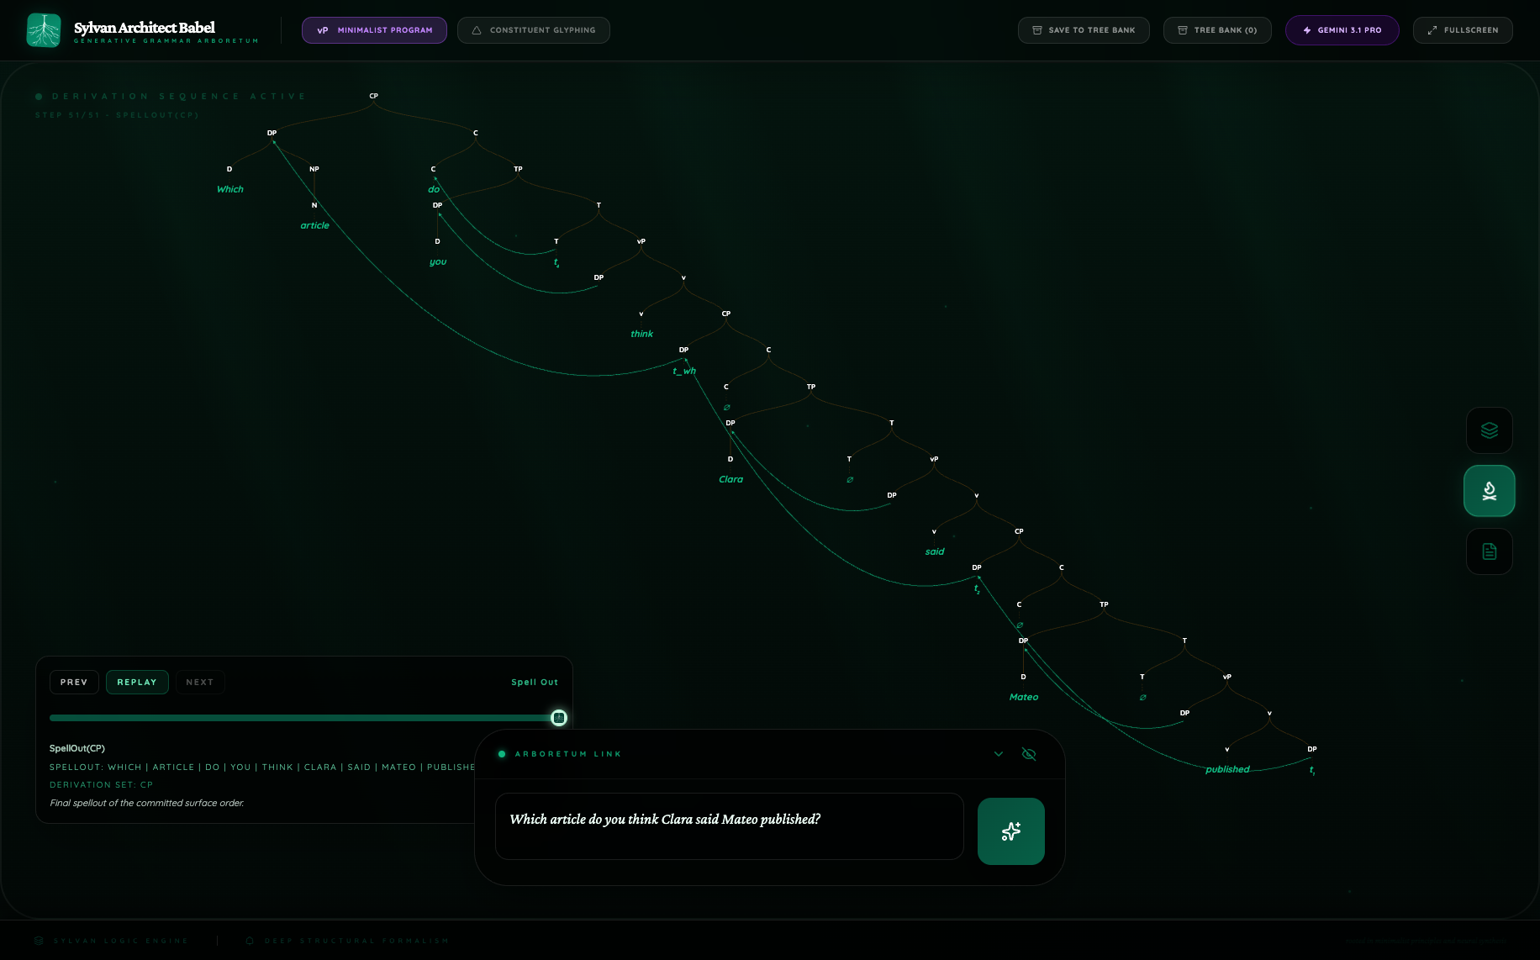The height and width of the screenshot is (960, 1540).
Task: Click the PREV derivation step button
Action: (x=74, y=683)
